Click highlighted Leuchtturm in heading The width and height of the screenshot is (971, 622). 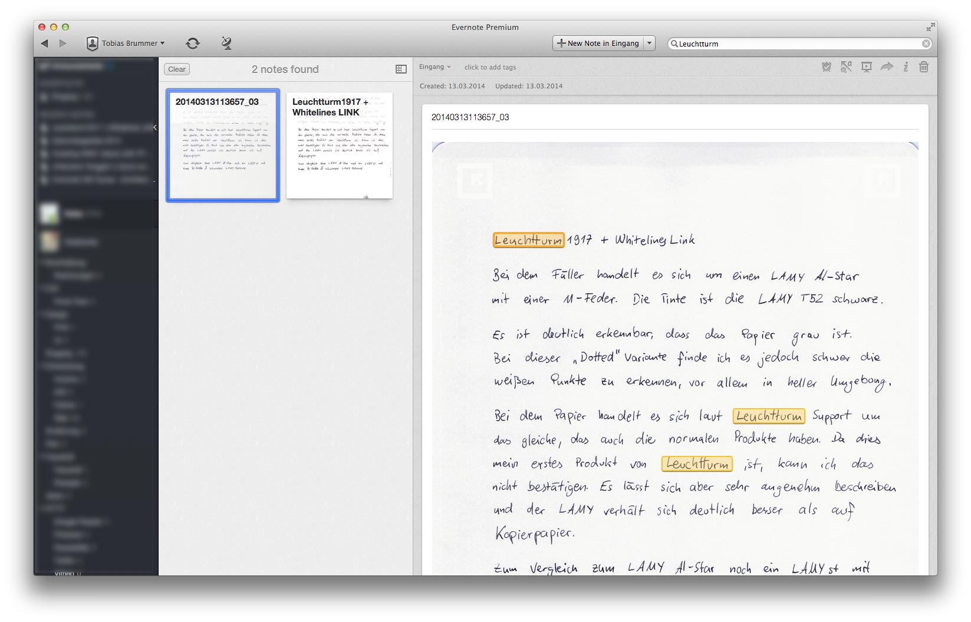(x=528, y=240)
